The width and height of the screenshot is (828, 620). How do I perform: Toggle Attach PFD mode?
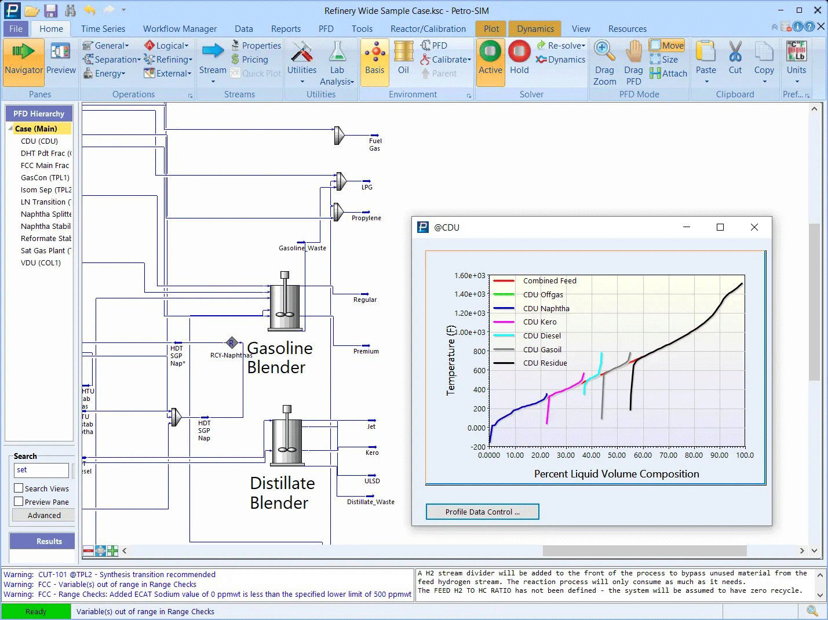coord(668,73)
